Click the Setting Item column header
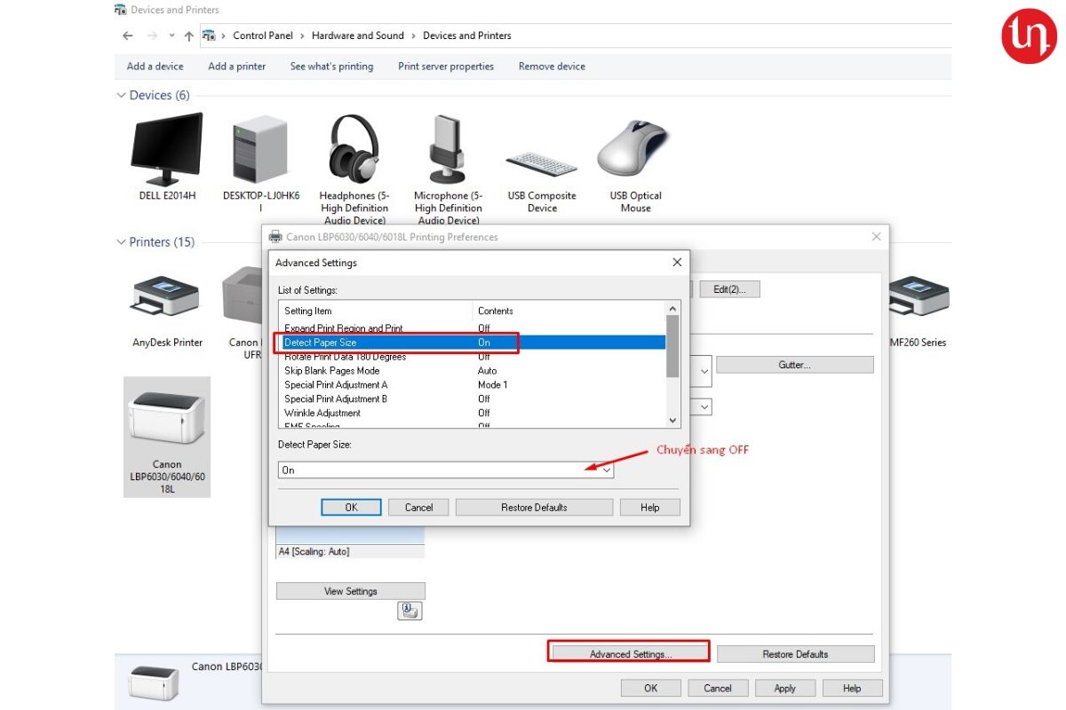1066x710 pixels. (376, 311)
